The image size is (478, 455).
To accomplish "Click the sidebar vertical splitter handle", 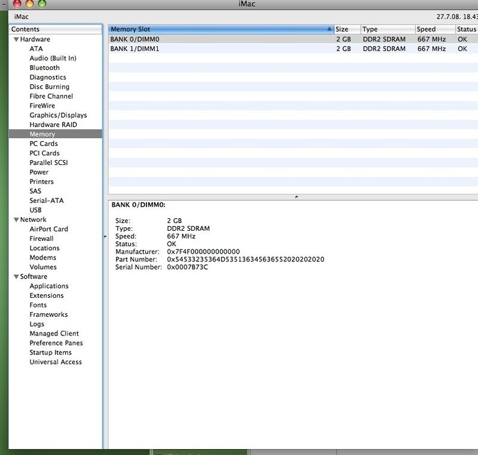I will point(105,236).
